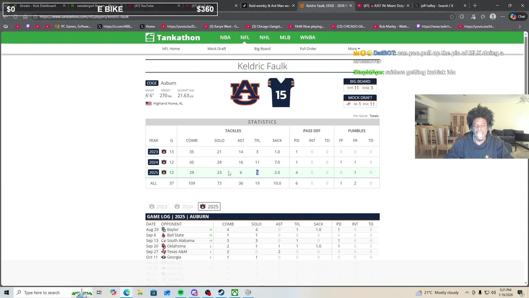This screenshot has width=529, height=298.
Task: Open the Windows Start menu
Action: coord(6,293)
